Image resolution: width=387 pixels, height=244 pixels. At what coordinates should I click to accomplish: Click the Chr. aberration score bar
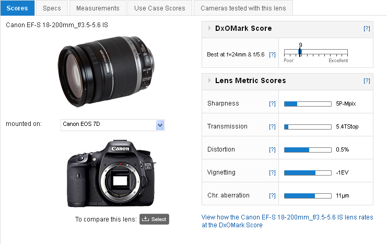(308, 196)
